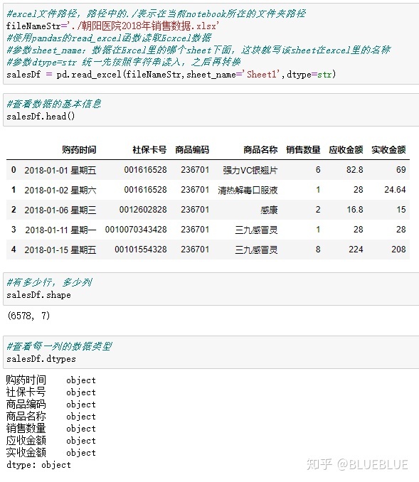Click card number 0012602828

click(143, 210)
